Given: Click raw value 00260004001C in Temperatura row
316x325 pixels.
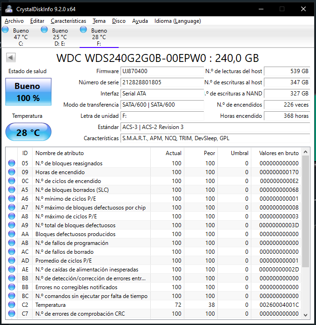Looking at the screenshot, I should (279, 305).
